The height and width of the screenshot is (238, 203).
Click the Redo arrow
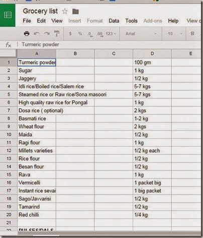[47, 34]
